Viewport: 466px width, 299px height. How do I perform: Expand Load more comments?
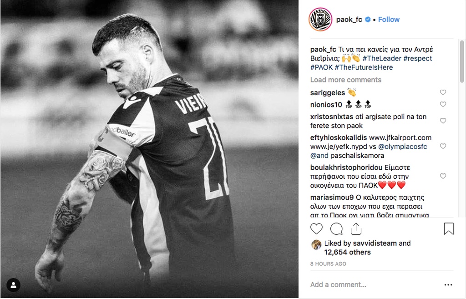[346, 80]
